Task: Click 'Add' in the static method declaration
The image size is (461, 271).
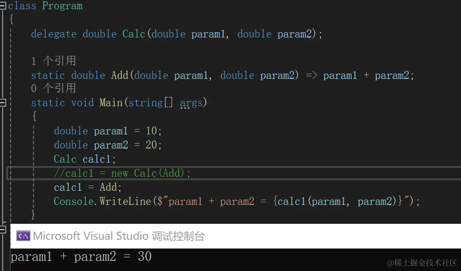Action: click(120, 75)
